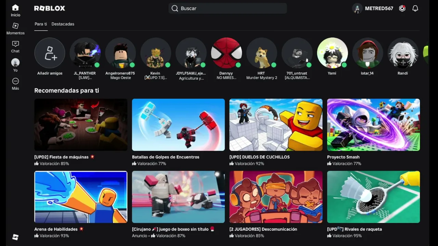Image resolution: width=438 pixels, height=246 pixels.
Task: Click the Añadir amigos icon
Action: [50, 53]
